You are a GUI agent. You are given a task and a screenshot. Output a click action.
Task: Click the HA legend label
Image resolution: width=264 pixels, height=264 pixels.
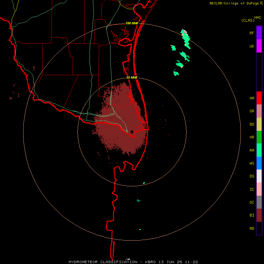click(252, 98)
